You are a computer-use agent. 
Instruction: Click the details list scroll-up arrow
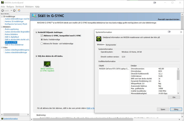point(178,69)
